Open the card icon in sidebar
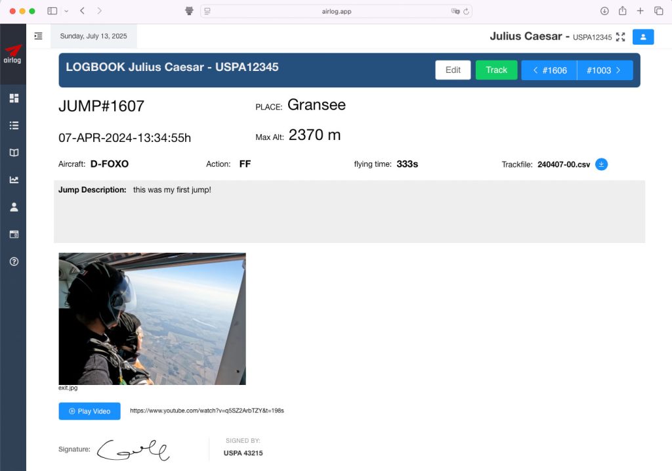Screen dimensions: 672x471 click(x=14, y=234)
